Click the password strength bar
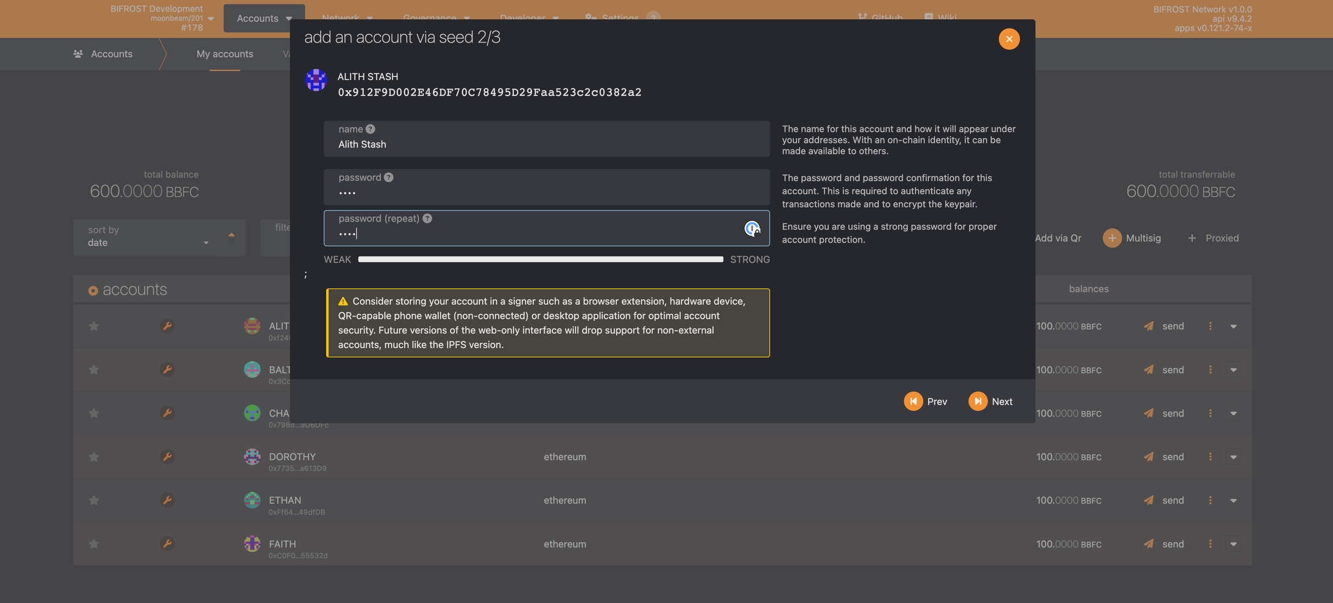 (540, 260)
